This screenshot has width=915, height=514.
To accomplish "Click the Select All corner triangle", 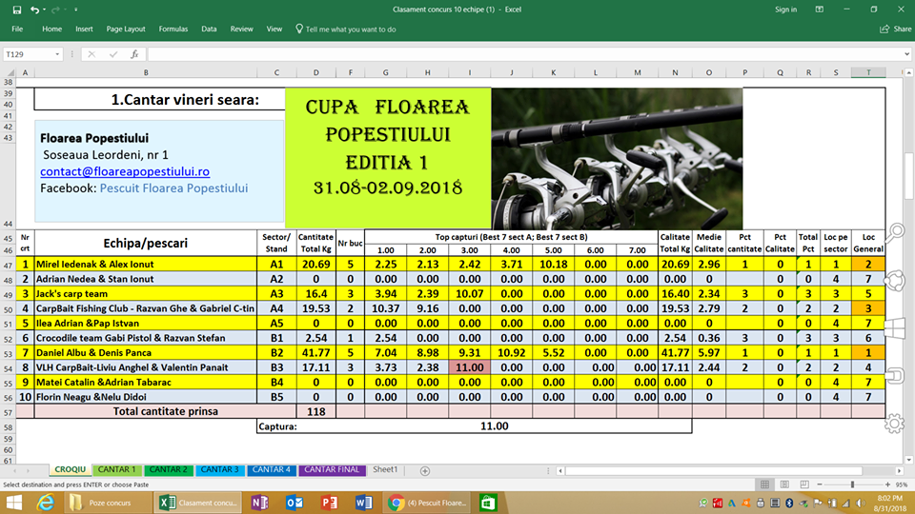I will coord(9,73).
